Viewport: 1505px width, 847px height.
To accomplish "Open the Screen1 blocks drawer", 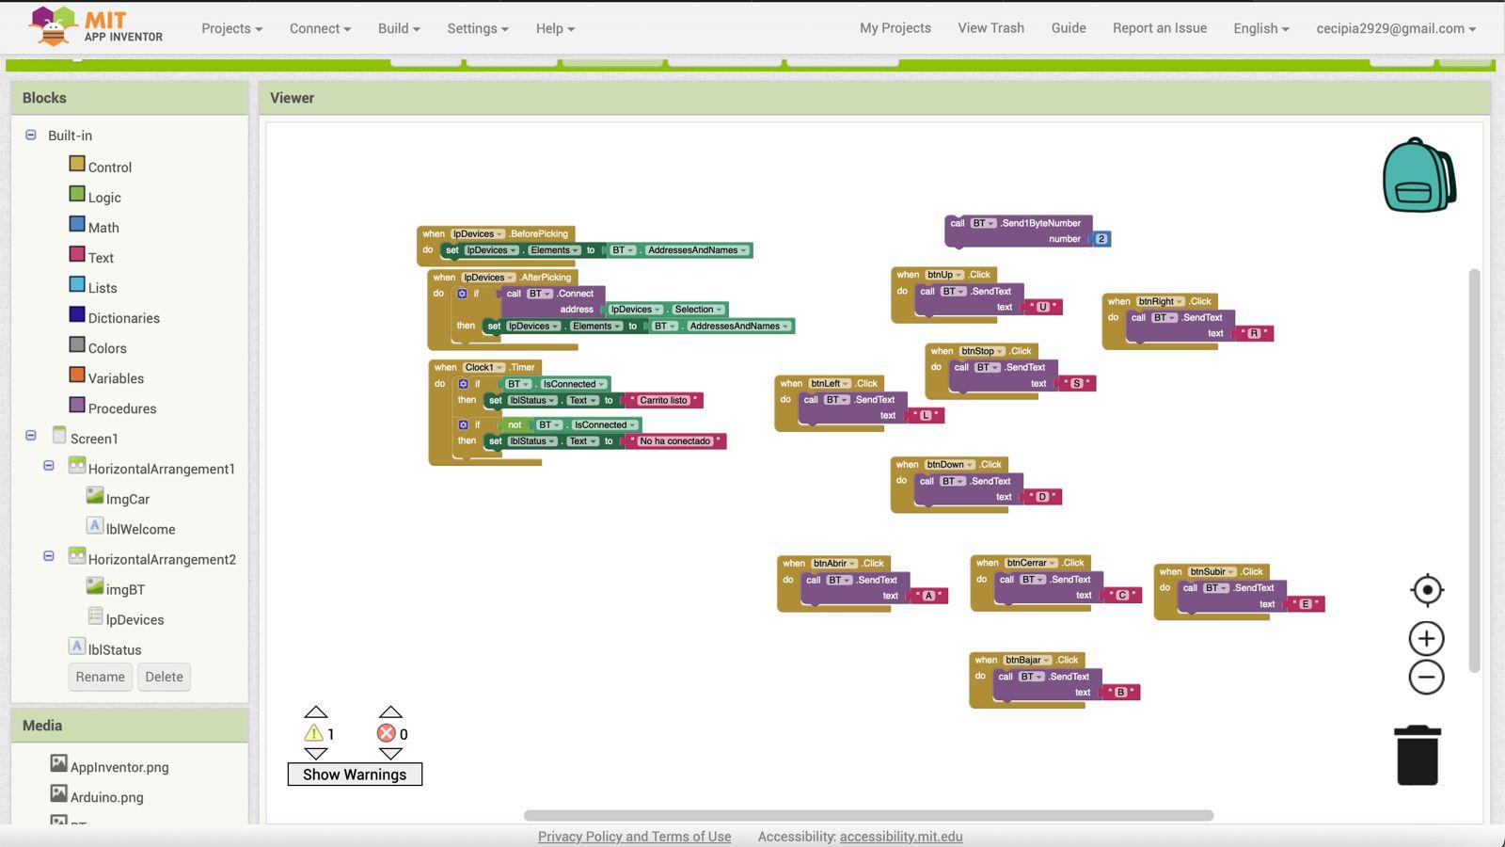I will 94,439.
